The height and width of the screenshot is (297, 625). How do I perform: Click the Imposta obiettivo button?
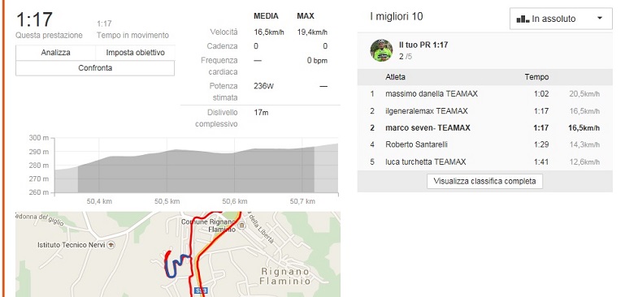[x=135, y=53]
